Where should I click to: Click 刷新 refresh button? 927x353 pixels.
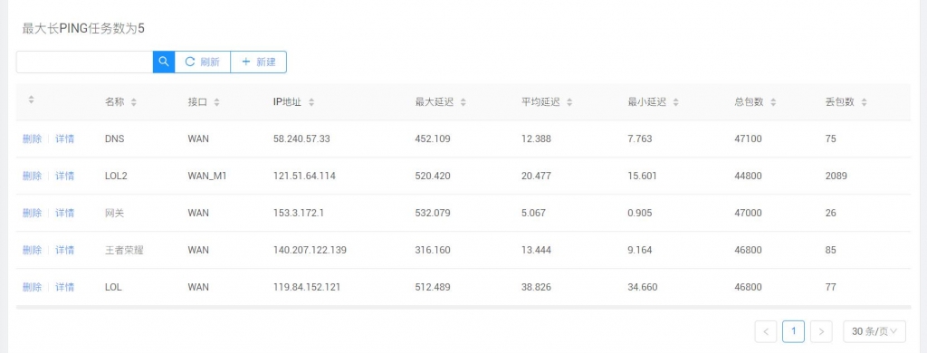pos(203,62)
